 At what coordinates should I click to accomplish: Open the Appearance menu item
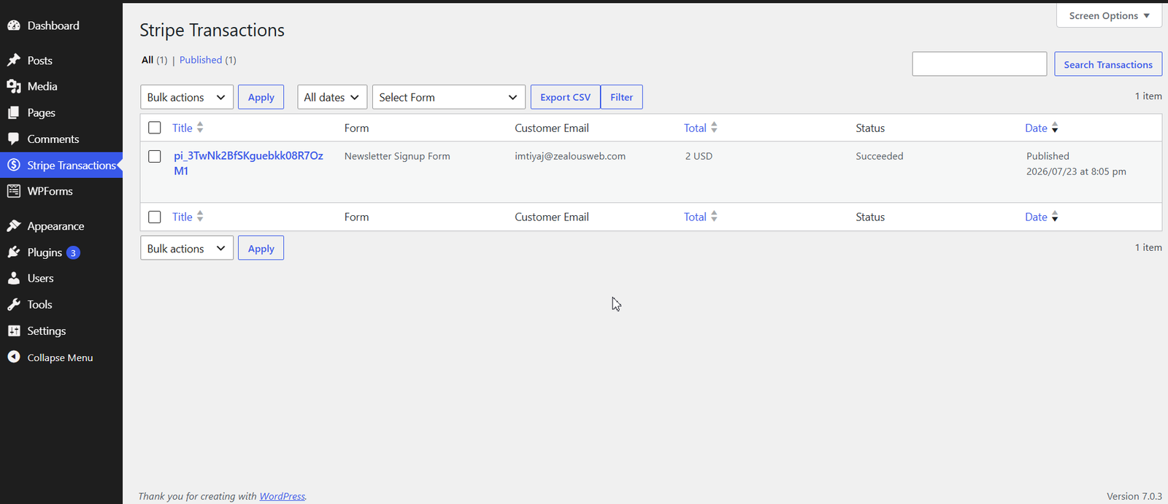coord(55,226)
